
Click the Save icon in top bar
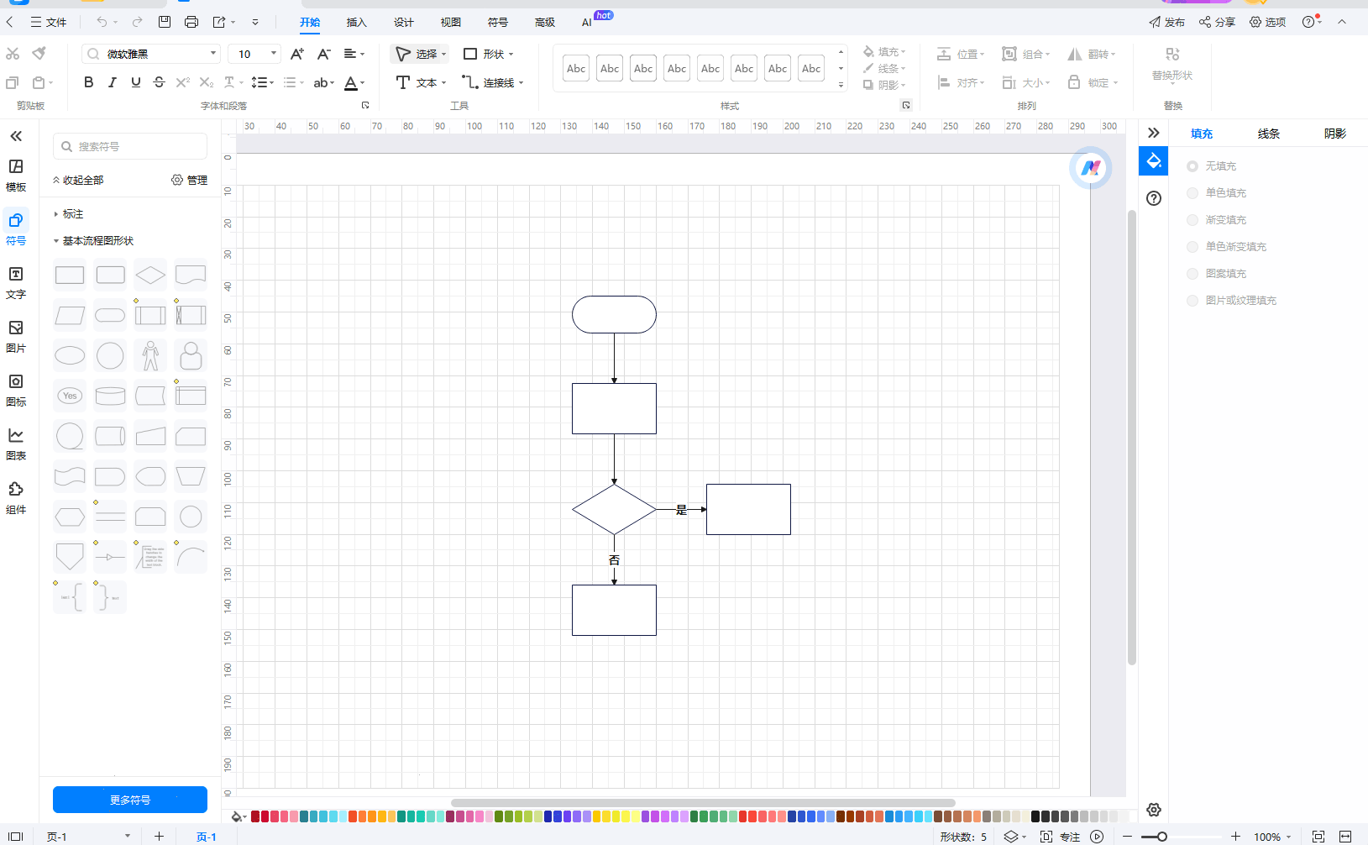[165, 22]
